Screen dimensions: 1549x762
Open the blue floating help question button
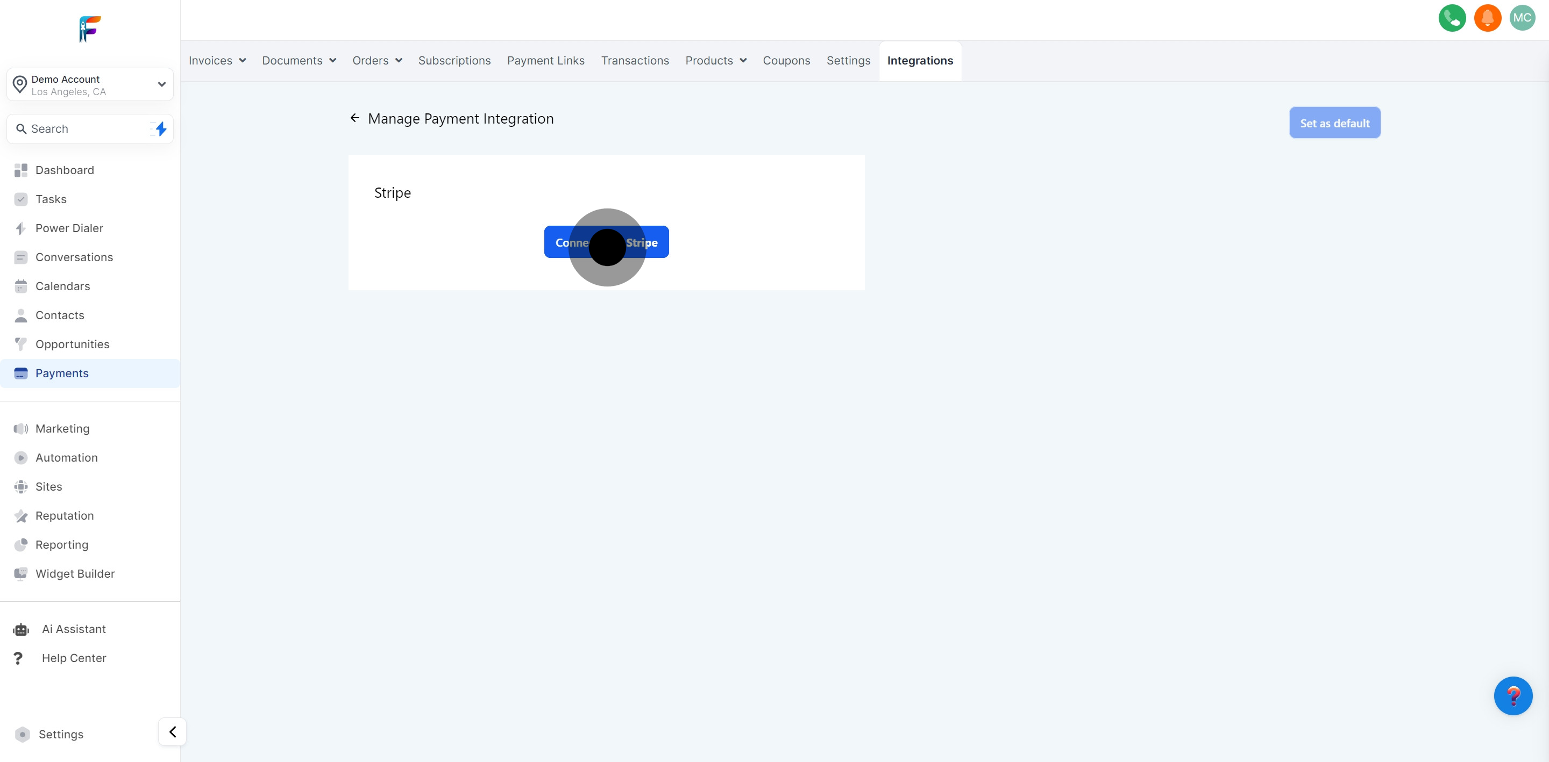click(1512, 695)
